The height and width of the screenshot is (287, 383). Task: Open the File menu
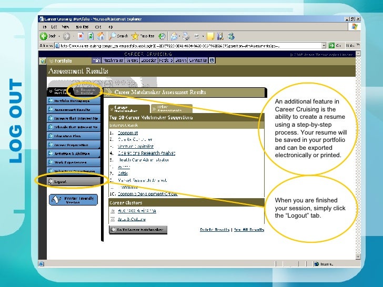pos(44,27)
